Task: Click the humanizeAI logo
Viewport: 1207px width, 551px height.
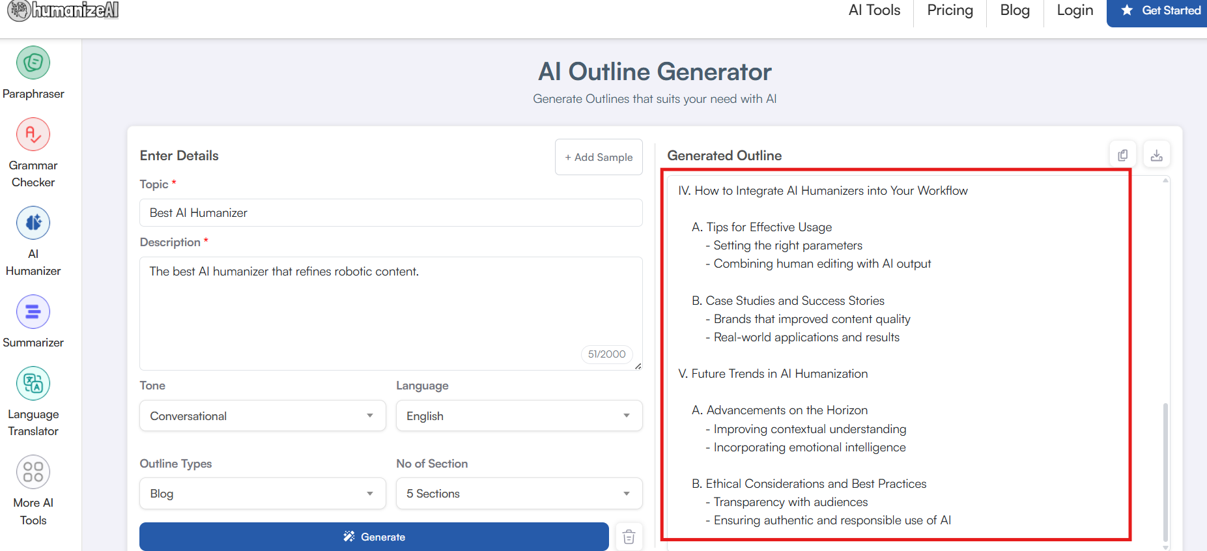Action: pos(63,10)
